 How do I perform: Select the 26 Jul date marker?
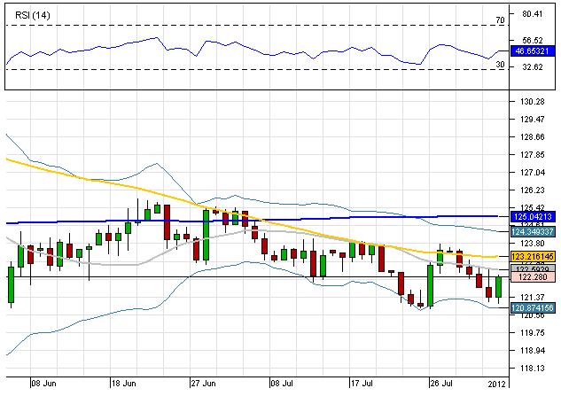point(442,385)
